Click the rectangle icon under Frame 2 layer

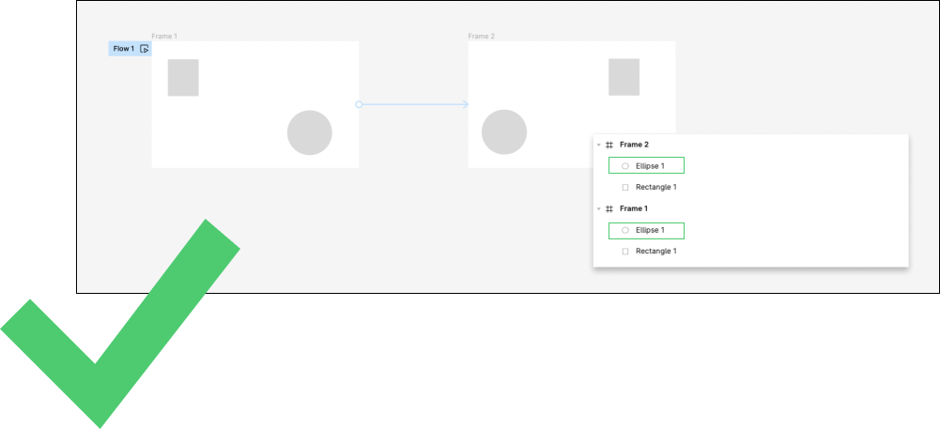coord(625,188)
